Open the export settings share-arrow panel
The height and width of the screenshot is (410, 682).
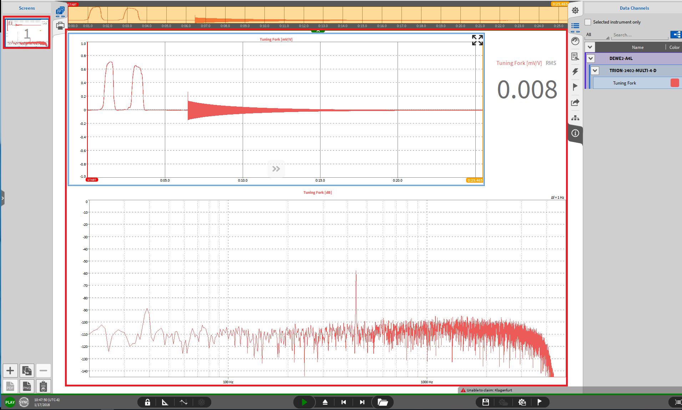pos(575,103)
